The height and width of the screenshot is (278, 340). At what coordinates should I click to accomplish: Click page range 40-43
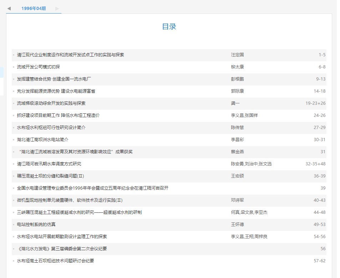(320, 200)
